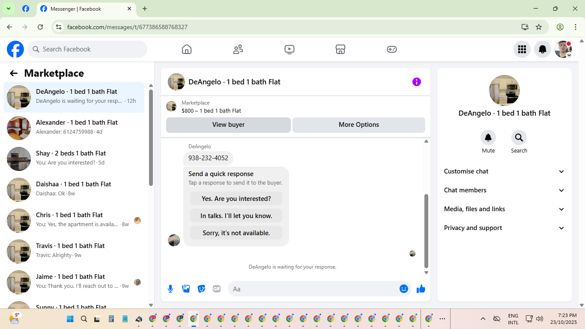
Task: Switch to the pinned Facebook tab
Action: [26, 9]
